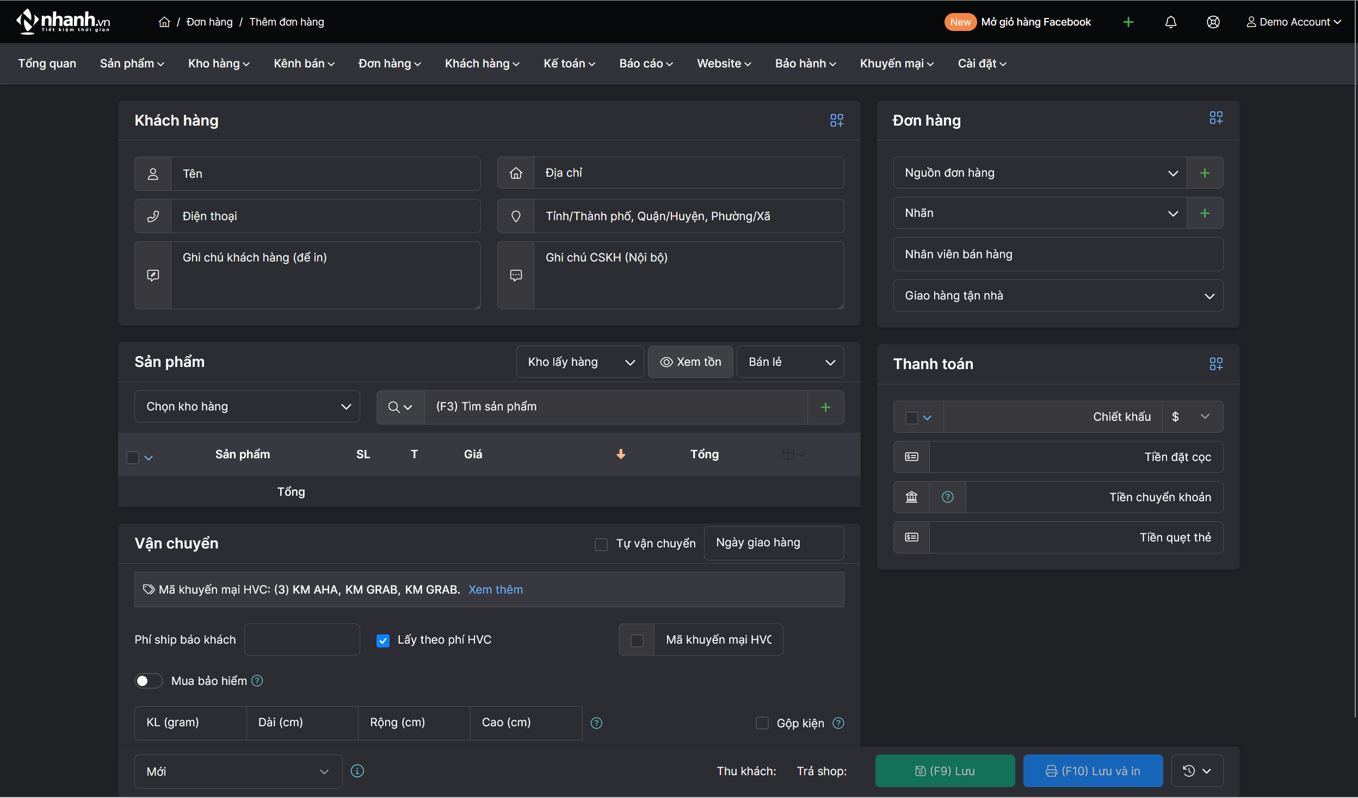Click the Điện thoại phone field

coord(325,216)
